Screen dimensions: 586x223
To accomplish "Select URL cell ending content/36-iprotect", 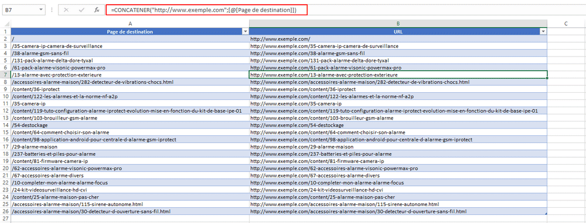I will [398, 89].
